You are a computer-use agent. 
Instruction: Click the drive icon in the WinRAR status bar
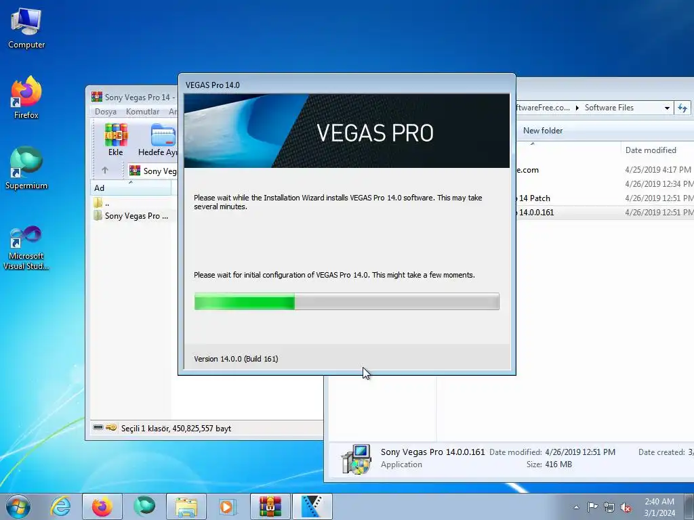(x=98, y=428)
